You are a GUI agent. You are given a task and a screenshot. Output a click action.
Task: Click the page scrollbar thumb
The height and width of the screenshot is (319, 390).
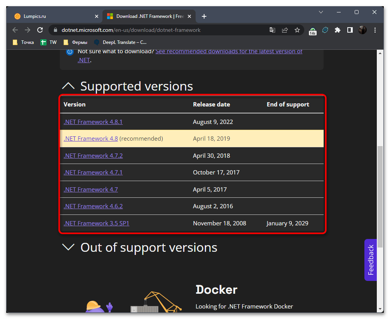point(380,197)
